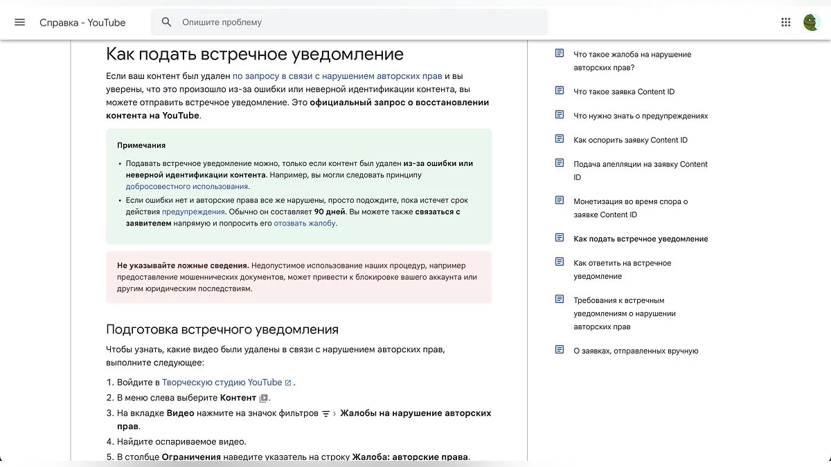Open 'Что такое жалоба на нарушение авторских прав?'
The image size is (831, 467).
click(632, 61)
